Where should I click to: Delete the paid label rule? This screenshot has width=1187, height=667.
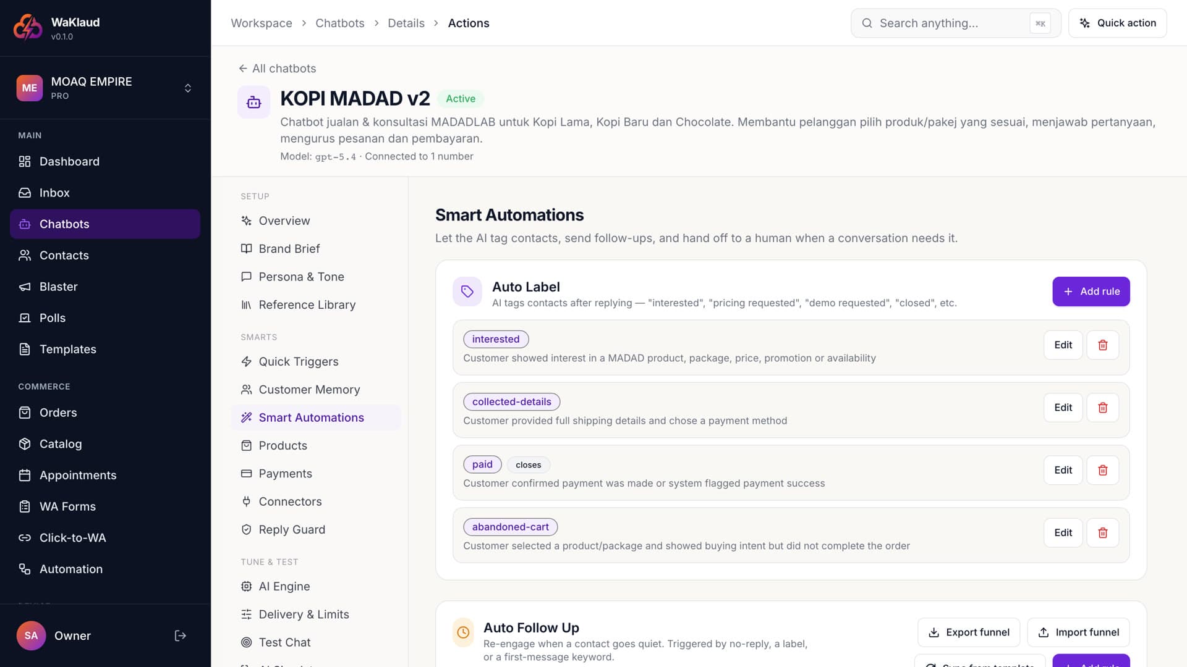click(1102, 470)
